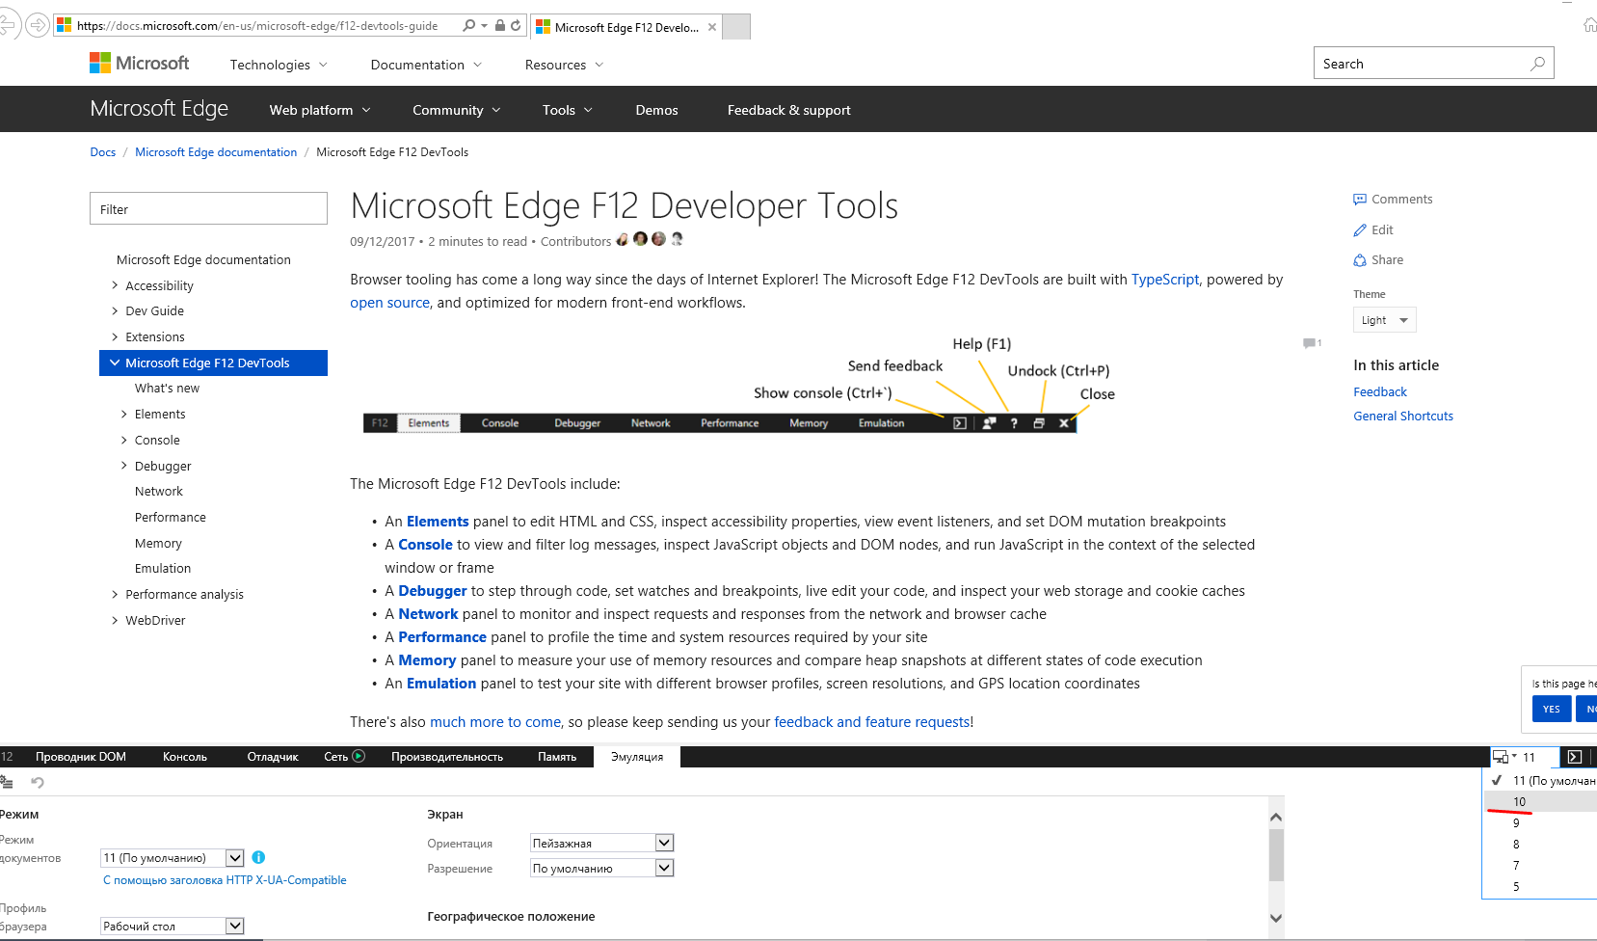Collapse the Microsoft Edge F12 DevTools node
Image resolution: width=1597 pixels, height=941 pixels.
tap(115, 363)
